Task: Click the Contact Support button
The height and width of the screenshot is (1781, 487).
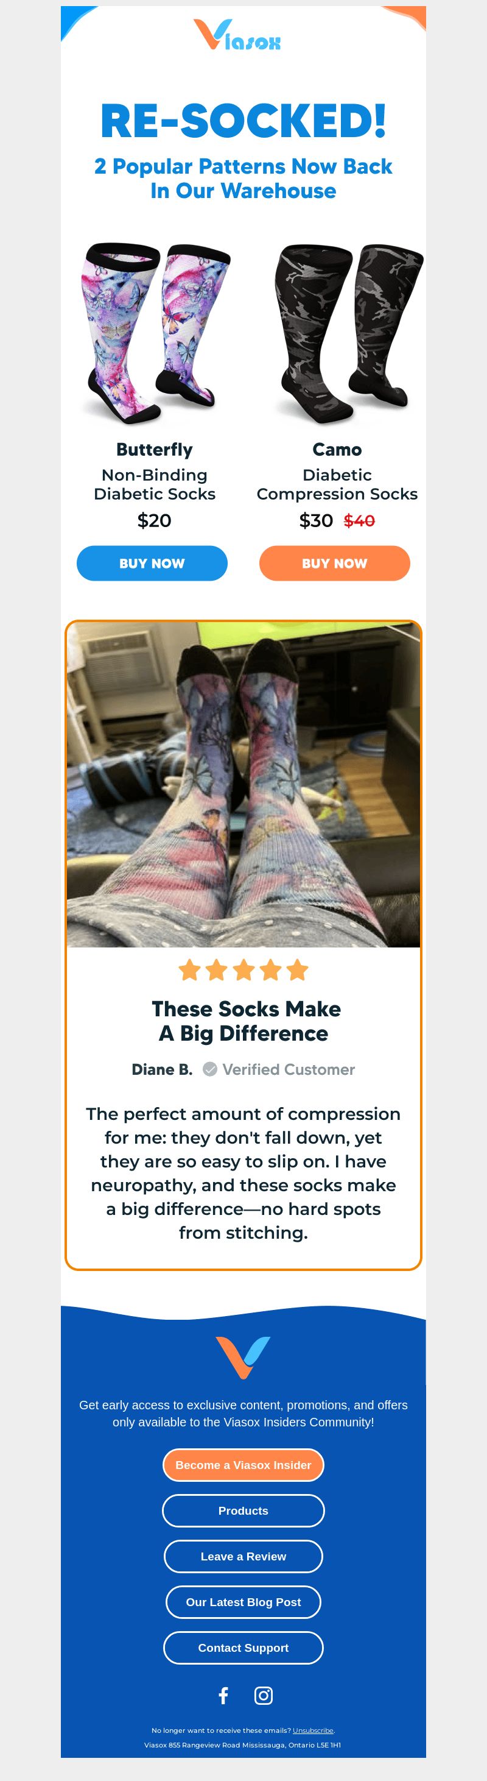Action: 243,1648
